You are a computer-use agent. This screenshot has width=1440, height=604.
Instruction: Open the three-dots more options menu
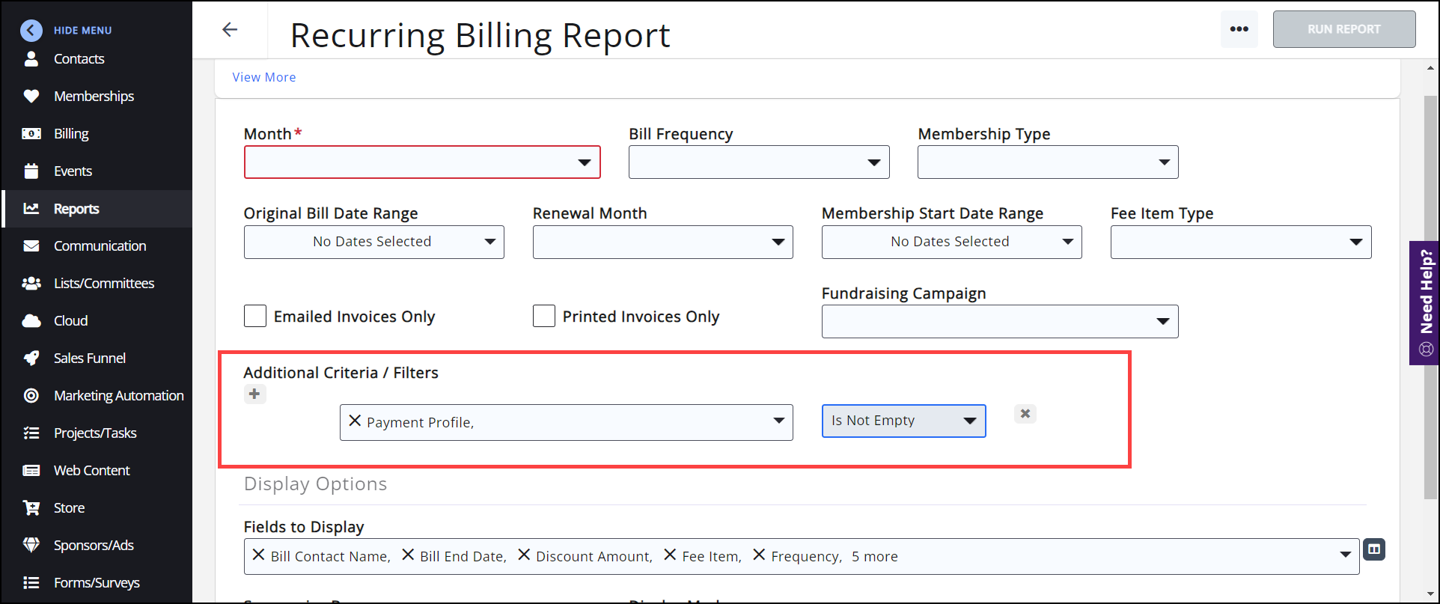(1239, 29)
